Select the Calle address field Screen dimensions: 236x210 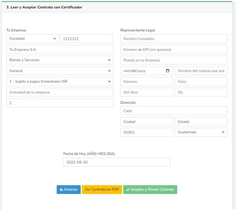(x=174, y=110)
